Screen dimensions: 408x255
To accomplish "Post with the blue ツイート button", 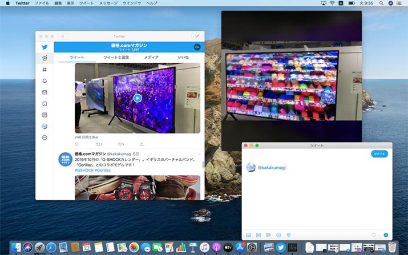I will tap(379, 154).
